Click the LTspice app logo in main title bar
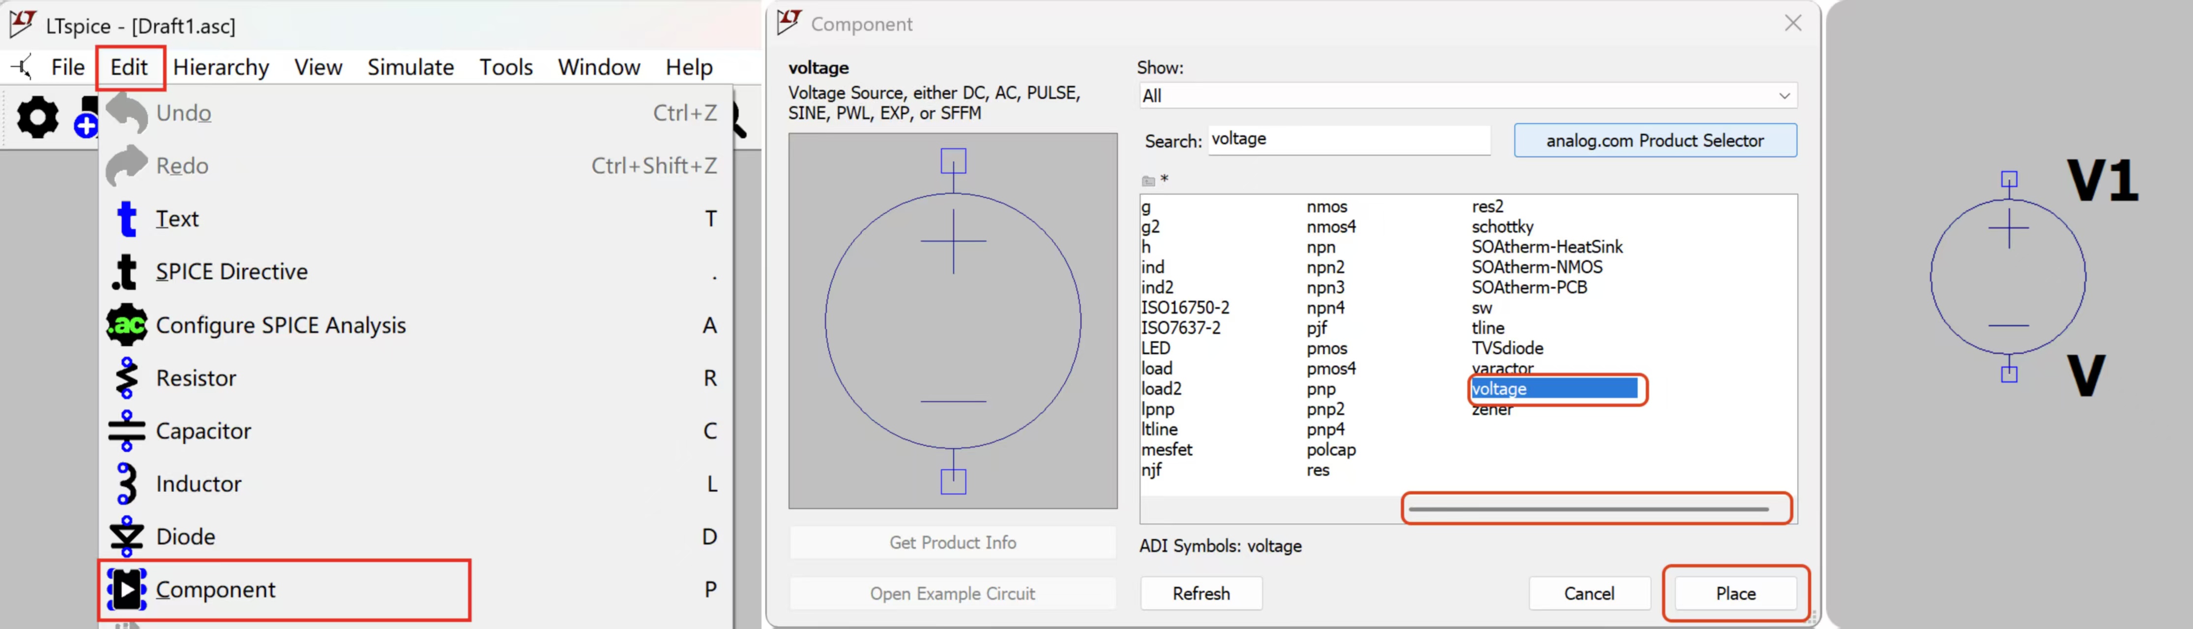Screen dimensions: 2193x629 tap(23, 24)
